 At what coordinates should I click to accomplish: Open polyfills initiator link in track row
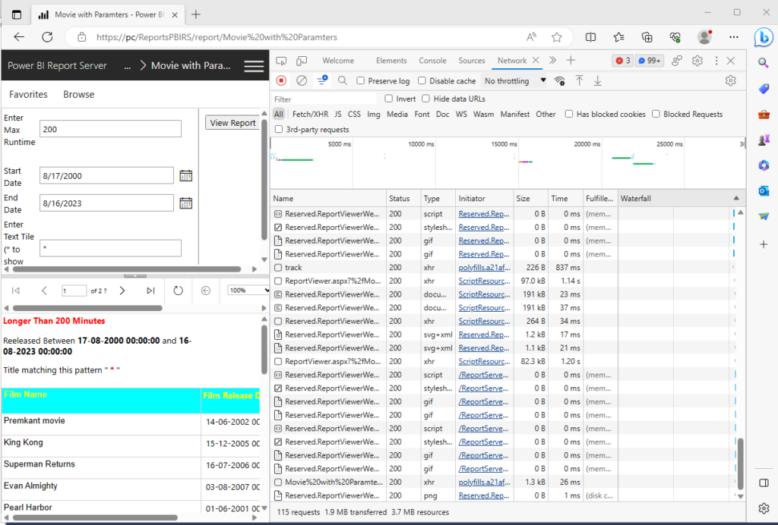click(484, 268)
